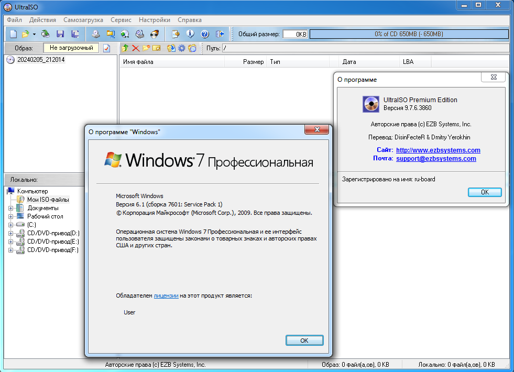Go up a folder with the green arrow icon
This screenshot has height=372, width=514.
125,48
